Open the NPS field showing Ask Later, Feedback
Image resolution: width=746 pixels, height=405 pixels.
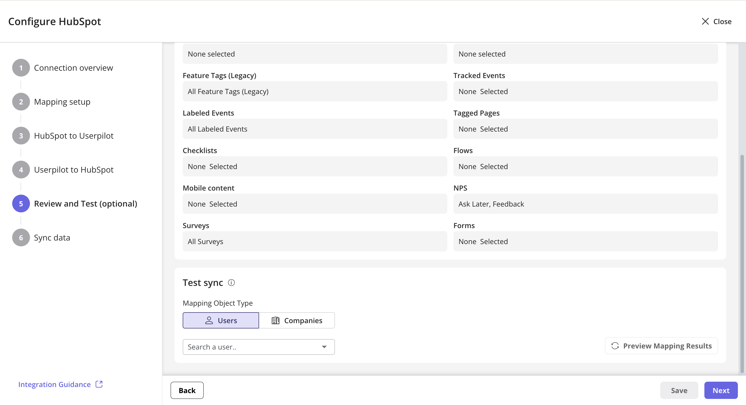(x=585, y=204)
